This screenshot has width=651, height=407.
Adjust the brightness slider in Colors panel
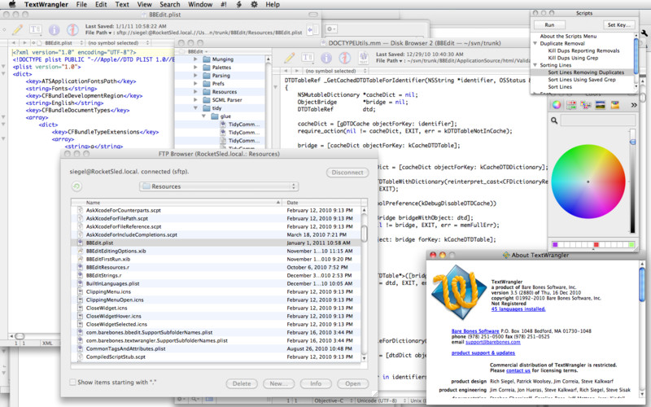[x=632, y=181]
